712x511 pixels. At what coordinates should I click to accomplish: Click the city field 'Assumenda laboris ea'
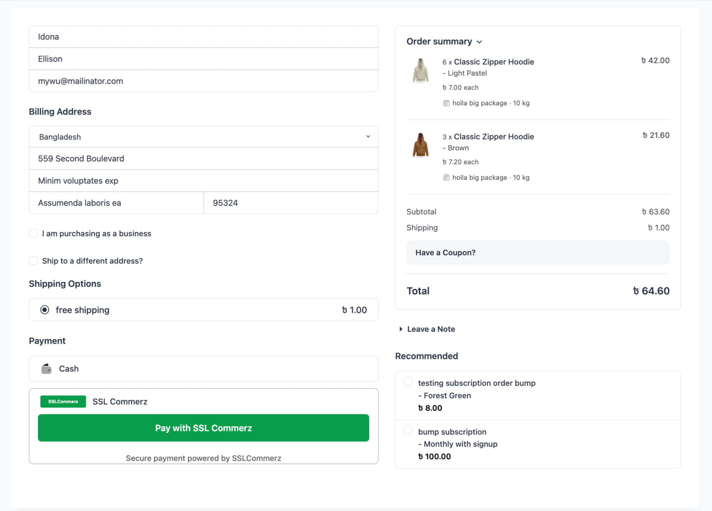point(116,203)
